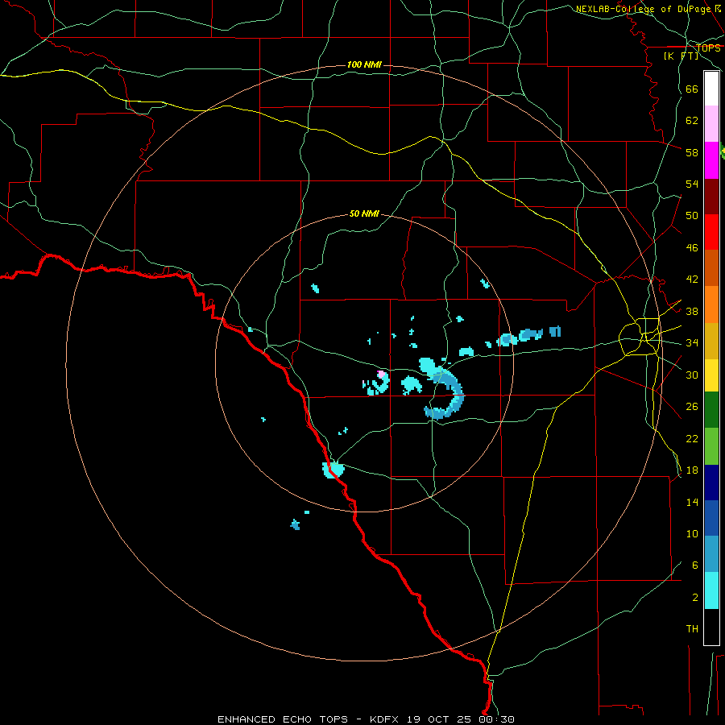Click the 00:30 time stamp

tap(496, 719)
